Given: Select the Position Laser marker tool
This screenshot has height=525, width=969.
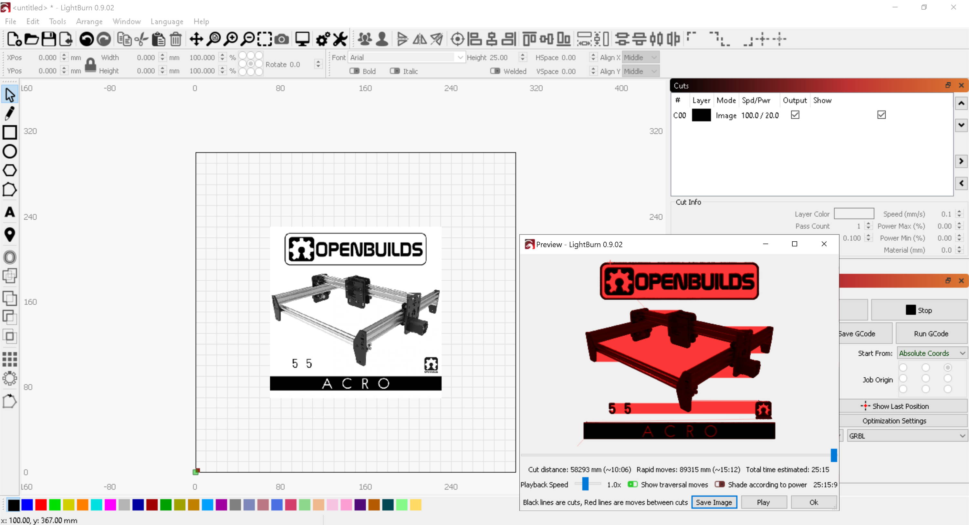Looking at the screenshot, I should tap(10, 235).
